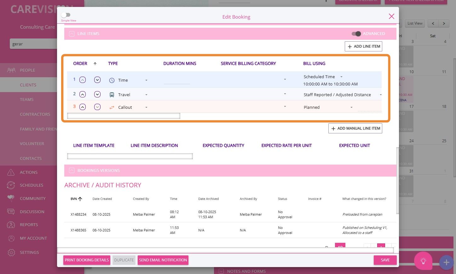This screenshot has width=456, height=274.
Task: Collapse the Line Items section
Action: click(x=72, y=34)
